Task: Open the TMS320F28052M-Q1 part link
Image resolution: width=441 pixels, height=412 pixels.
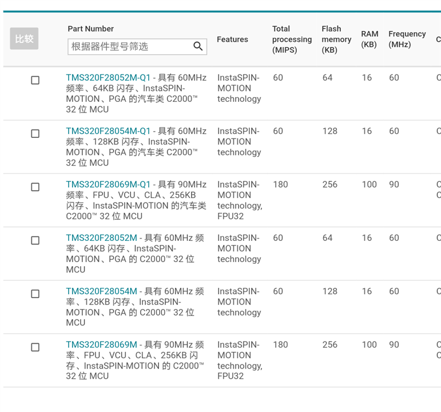Action: [x=108, y=78]
